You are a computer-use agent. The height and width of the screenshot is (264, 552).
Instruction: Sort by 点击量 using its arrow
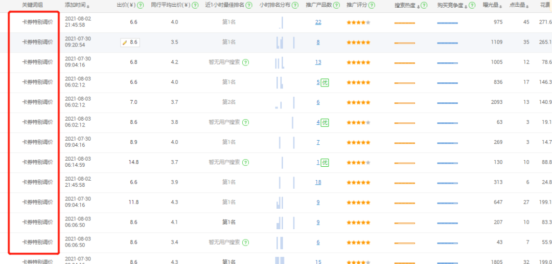(x=527, y=6)
